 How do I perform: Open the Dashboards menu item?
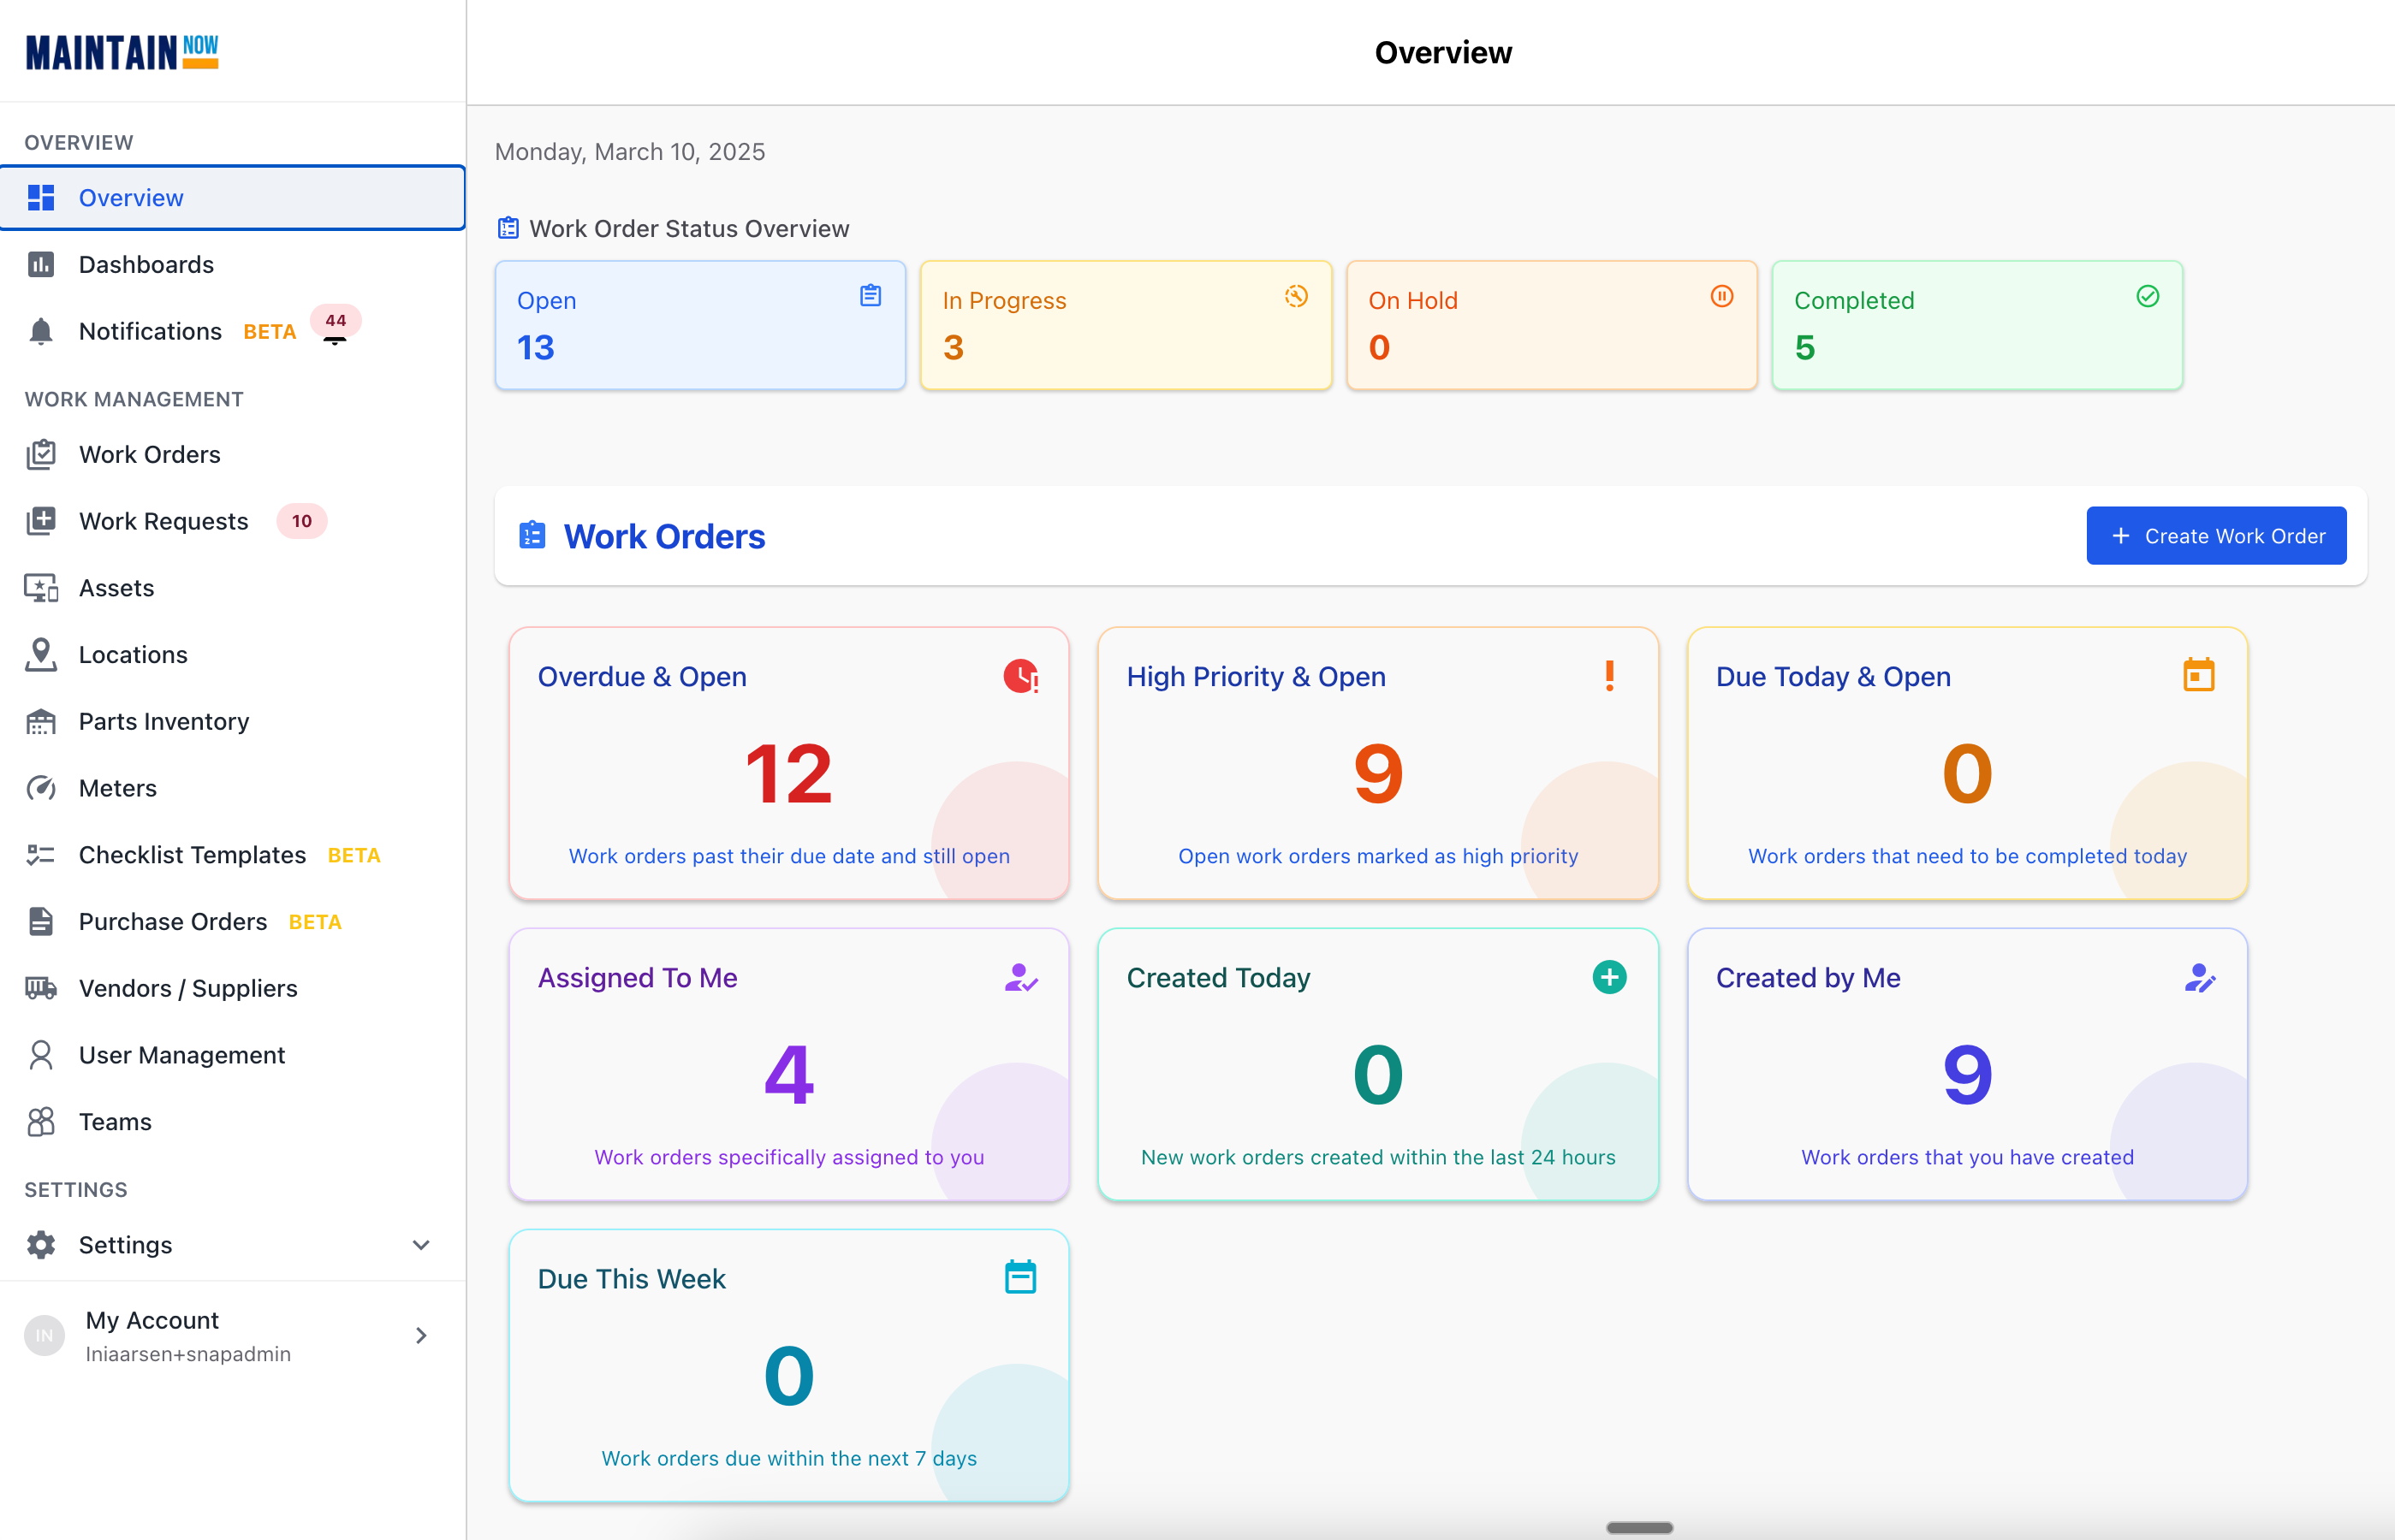click(x=146, y=264)
